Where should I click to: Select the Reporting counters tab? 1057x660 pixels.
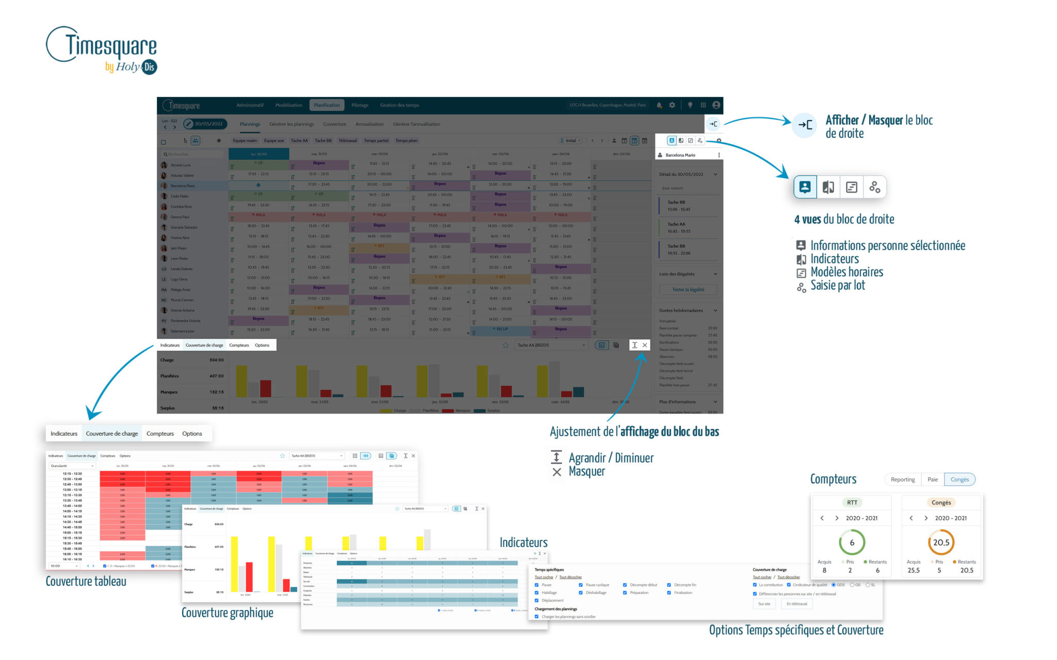(903, 480)
